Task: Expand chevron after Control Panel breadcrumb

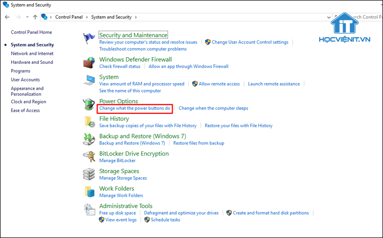Action: (x=87, y=17)
